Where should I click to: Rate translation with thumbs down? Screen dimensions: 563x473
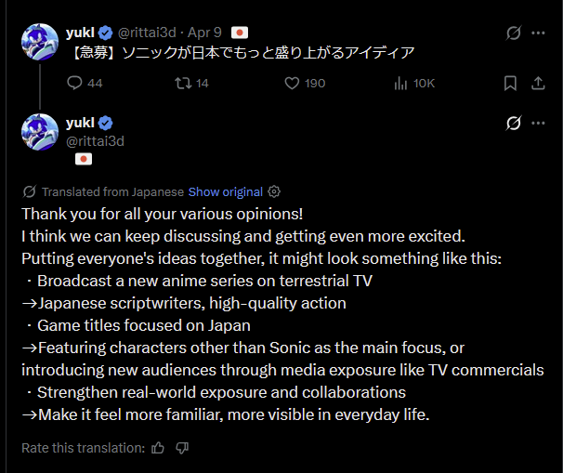[x=182, y=448]
